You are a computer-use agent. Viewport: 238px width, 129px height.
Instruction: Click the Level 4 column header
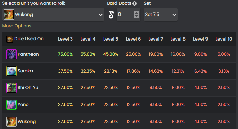click(88, 39)
